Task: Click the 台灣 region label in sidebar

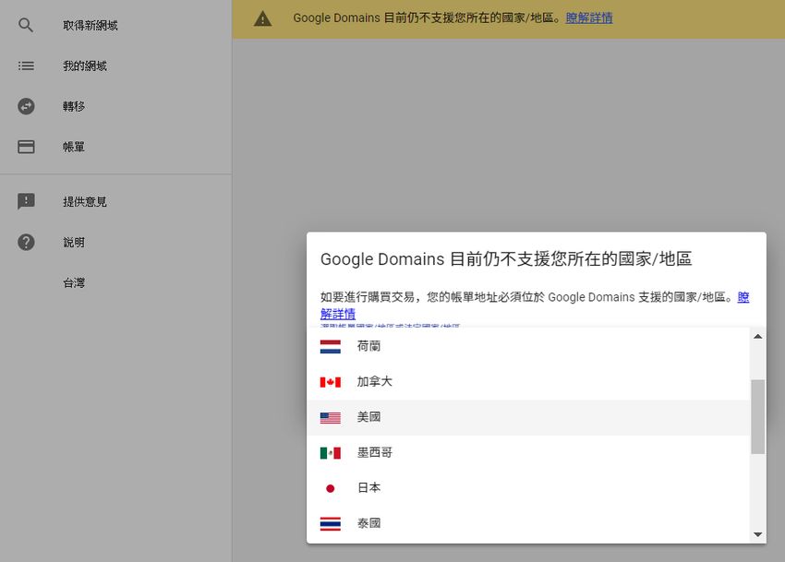Action: [74, 283]
